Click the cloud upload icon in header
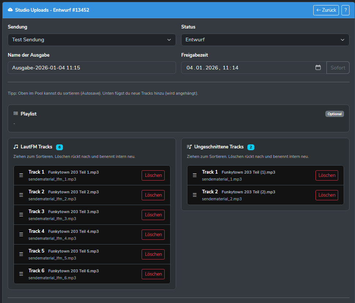Viewport: 355px width, 303px height. point(10,10)
